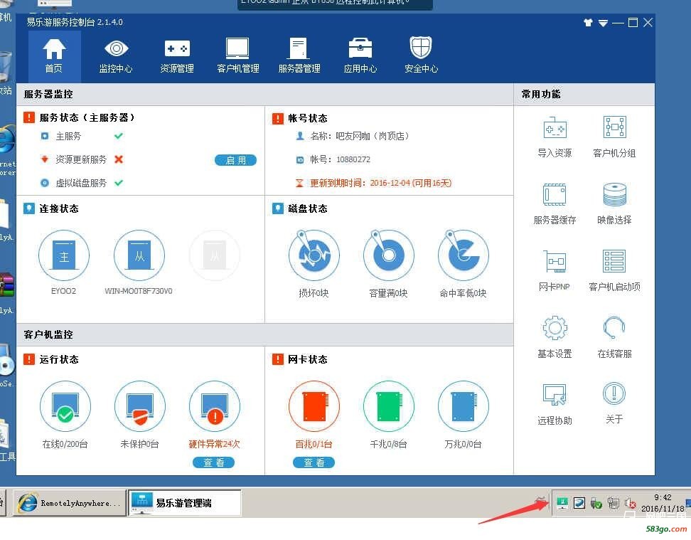Click 易乐游管理端 taskbar button

[185, 503]
